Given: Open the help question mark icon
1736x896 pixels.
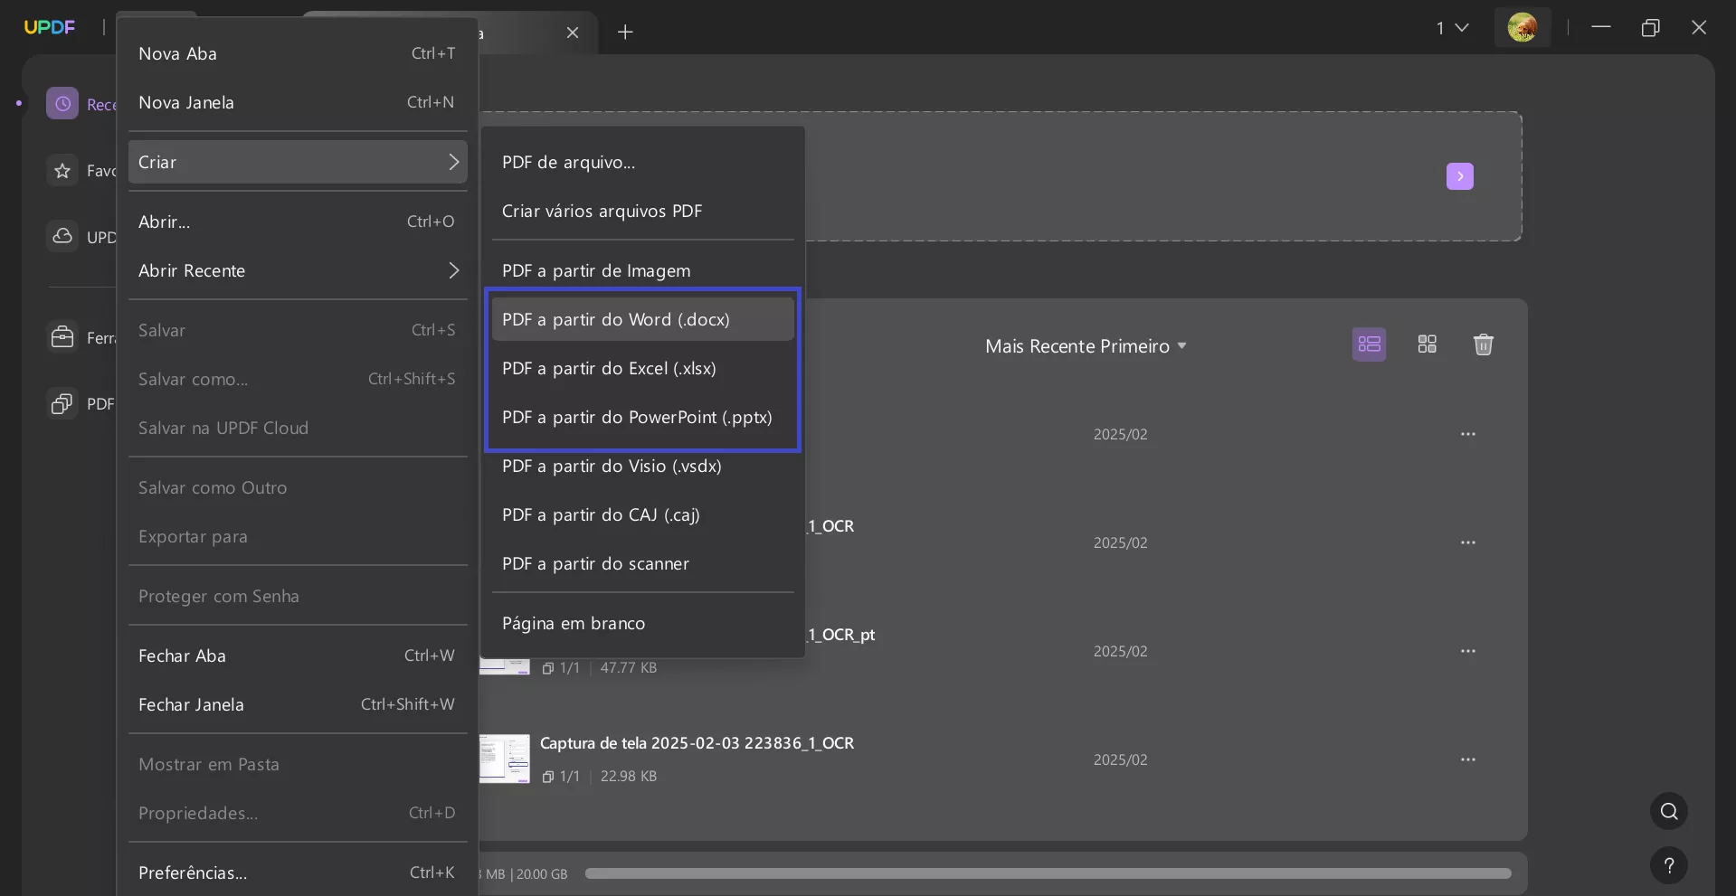Looking at the screenshot, I should pyautogui.click(x=1668, y=865).
